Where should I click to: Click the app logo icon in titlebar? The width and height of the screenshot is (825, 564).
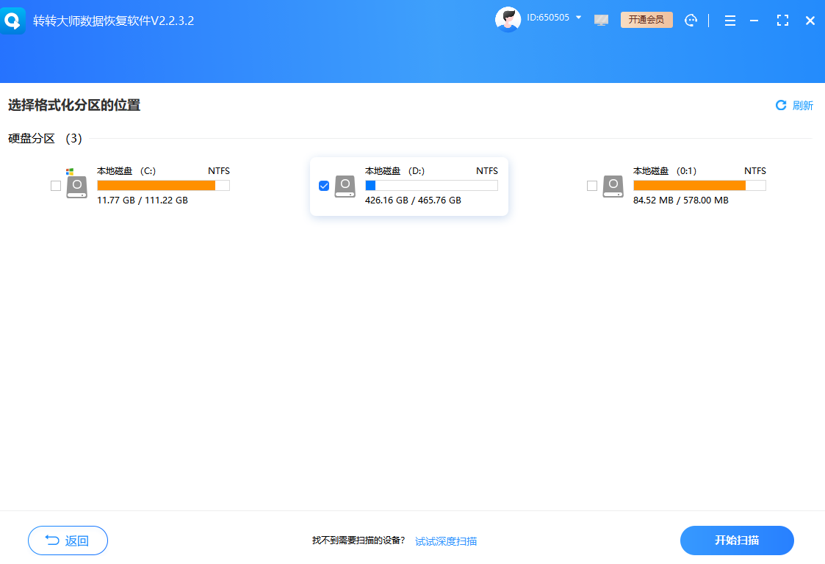coord(13,20)
